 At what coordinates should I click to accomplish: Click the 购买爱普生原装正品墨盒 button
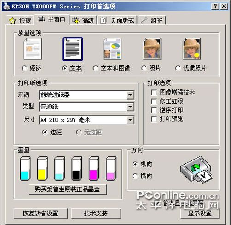point(68,189)
